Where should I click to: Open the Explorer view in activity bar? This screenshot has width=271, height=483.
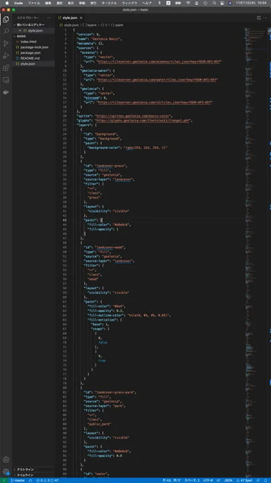[5, 19]
